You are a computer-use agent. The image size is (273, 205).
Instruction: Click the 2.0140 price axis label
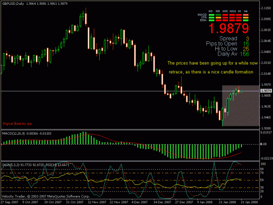(266, 74)
